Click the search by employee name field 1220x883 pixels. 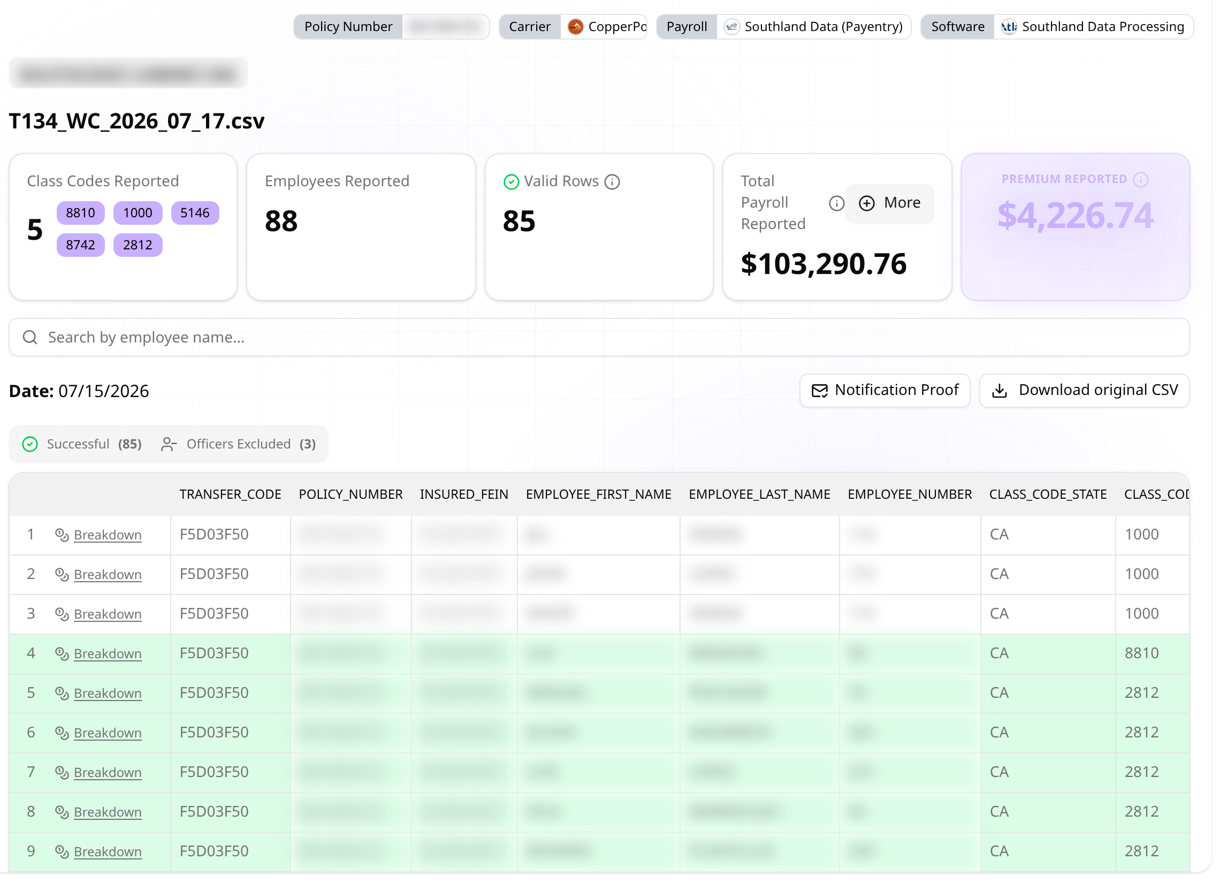(599, 337)
